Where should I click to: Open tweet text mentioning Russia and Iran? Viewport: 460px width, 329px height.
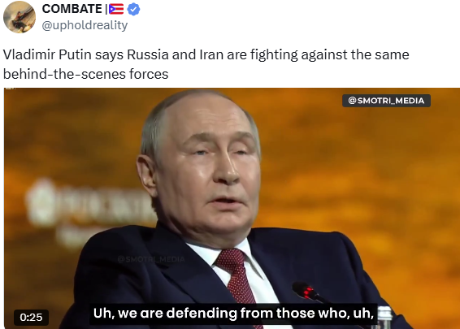[206, 64]
